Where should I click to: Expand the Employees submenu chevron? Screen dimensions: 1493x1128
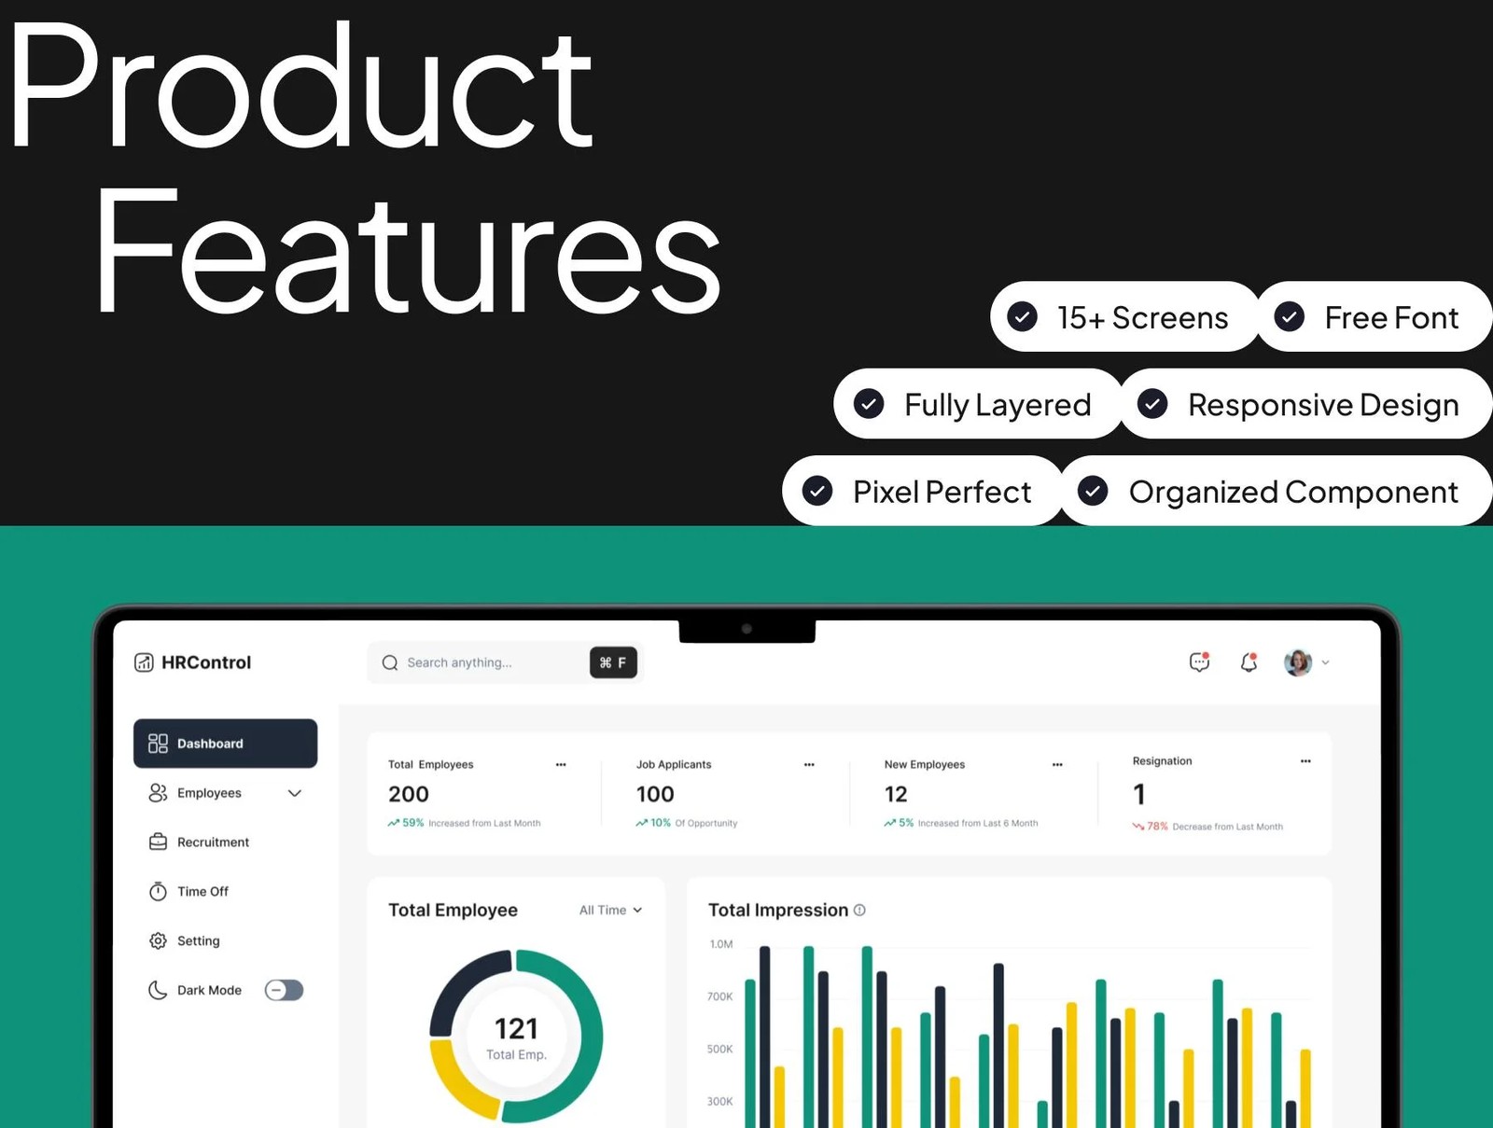tap(295, 793)
